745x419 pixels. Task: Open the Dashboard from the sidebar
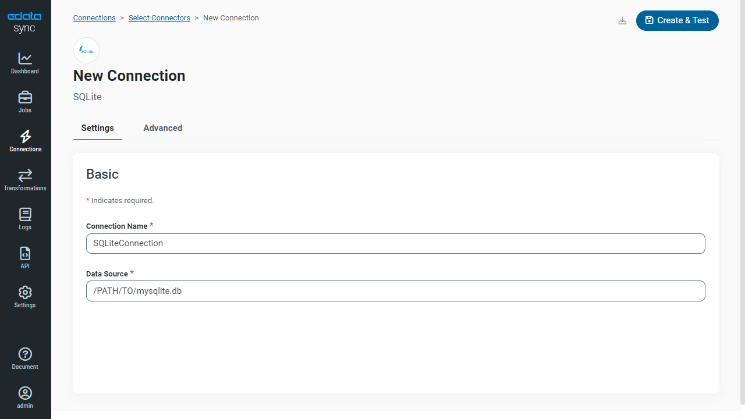coord(25,63)
